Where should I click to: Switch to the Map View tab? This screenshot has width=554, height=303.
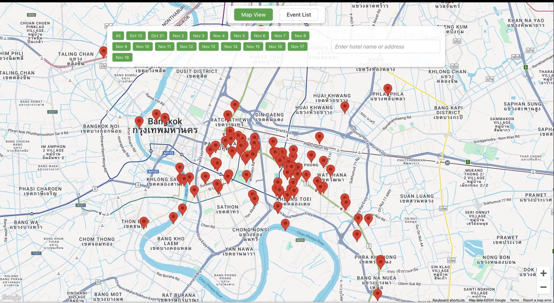253,14
